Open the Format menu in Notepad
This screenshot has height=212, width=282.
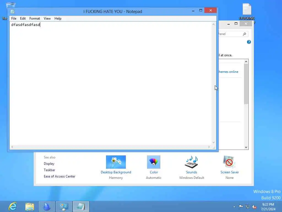coord(34,18)
